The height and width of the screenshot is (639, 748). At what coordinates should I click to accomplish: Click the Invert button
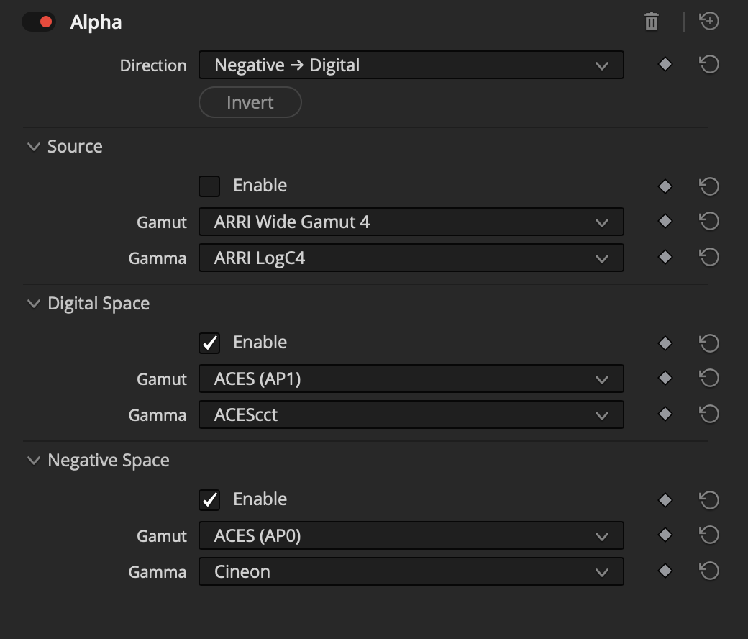coord(250,102)
